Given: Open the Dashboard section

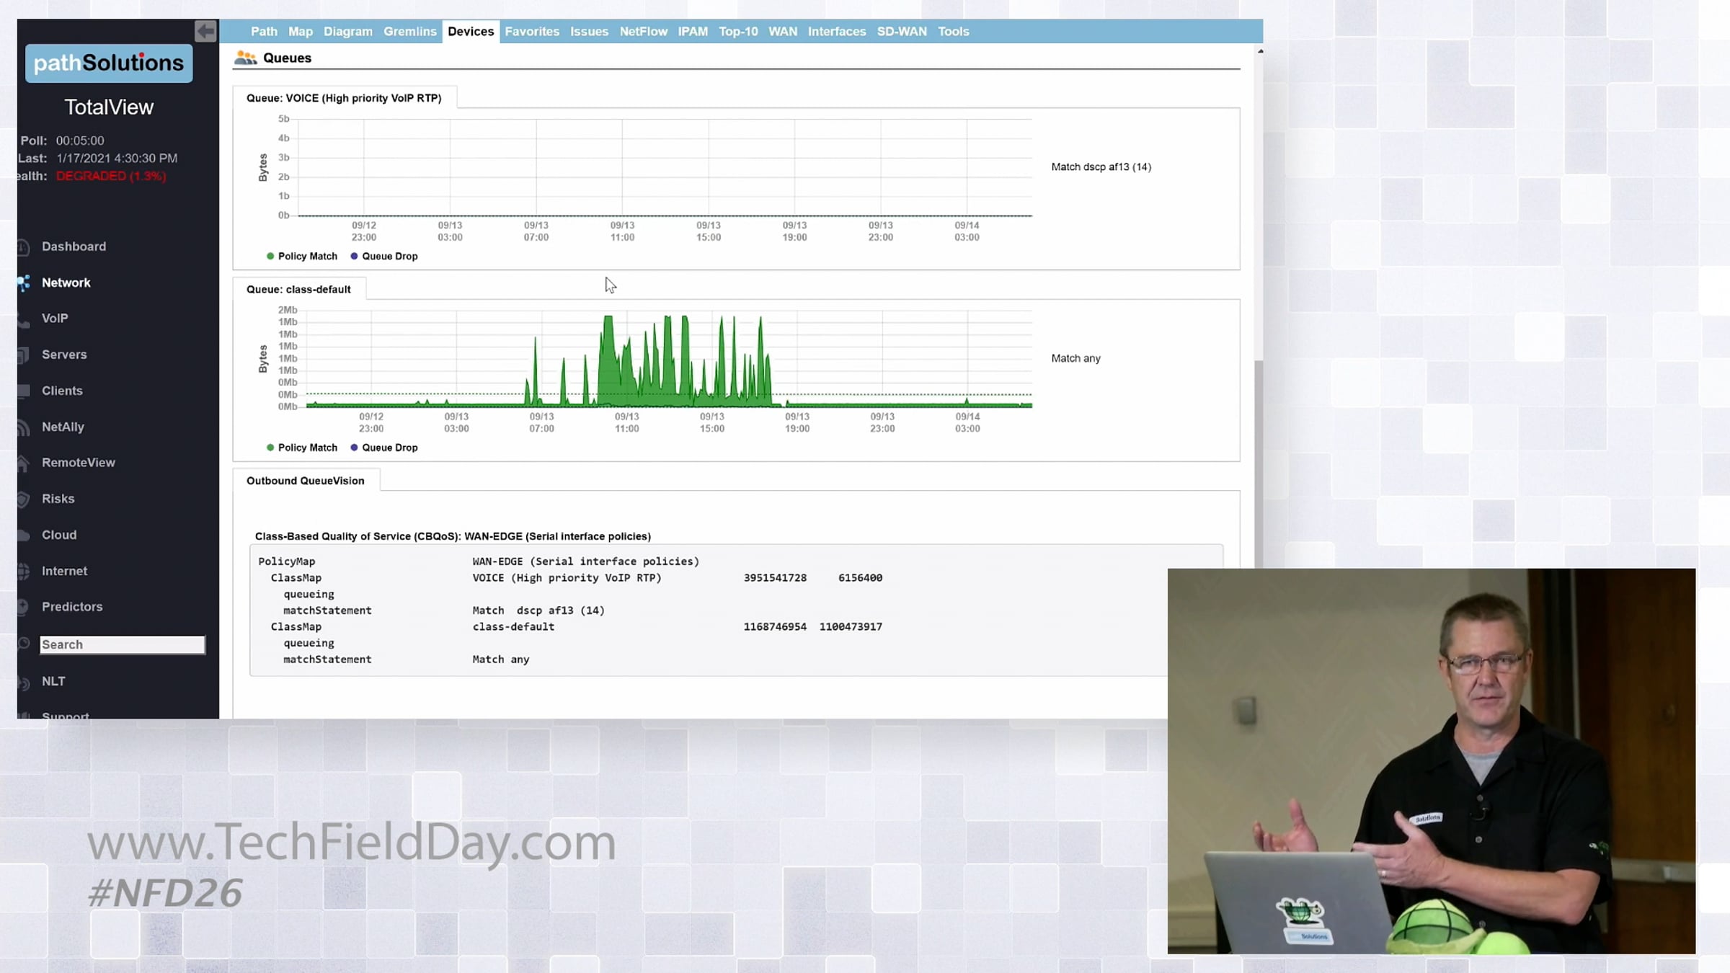Looking at the screenshot, I should (74, 246).
